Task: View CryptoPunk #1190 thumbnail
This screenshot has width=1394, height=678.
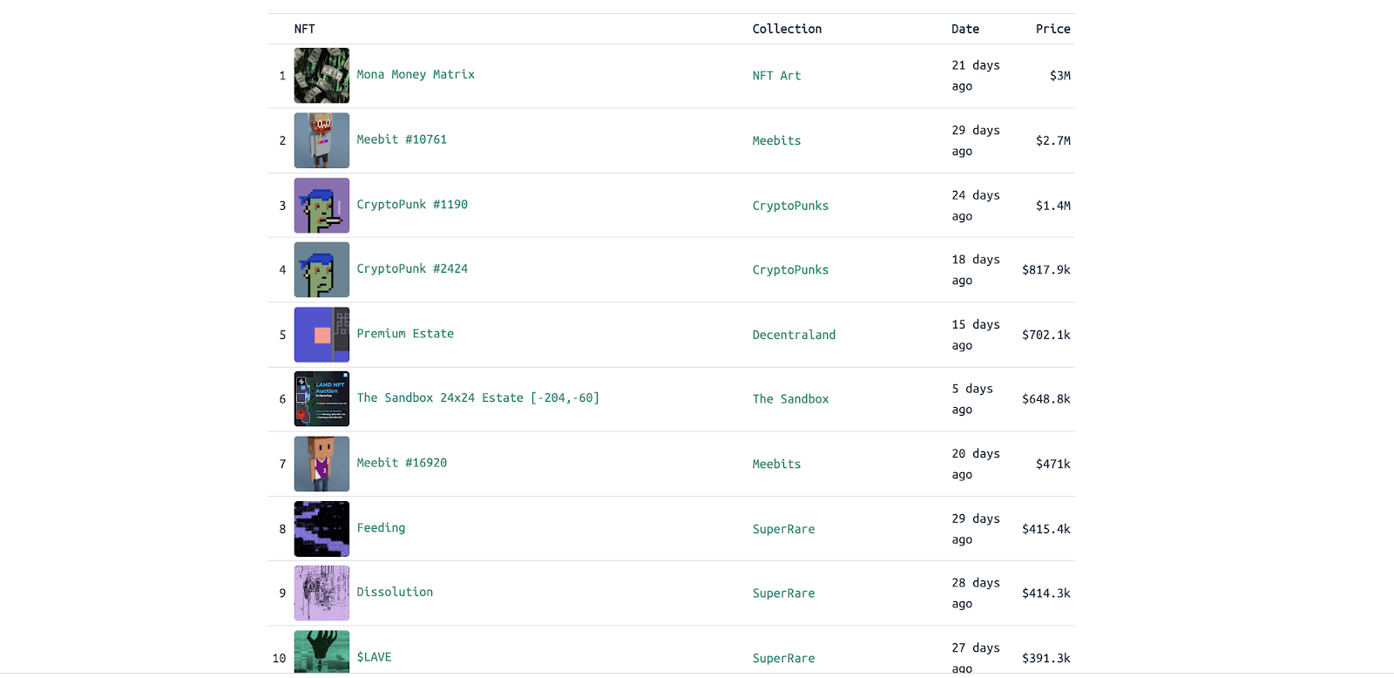Action: pyautogui.click(x=321, y=205)
